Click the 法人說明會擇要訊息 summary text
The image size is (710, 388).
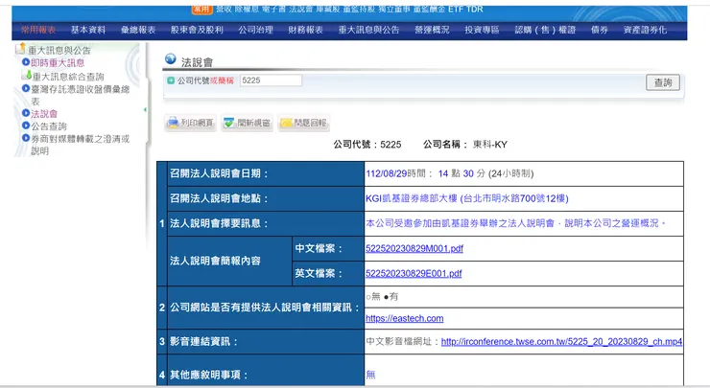tap(516, 223)
